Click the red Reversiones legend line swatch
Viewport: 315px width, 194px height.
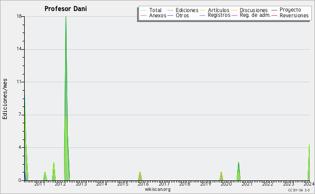click(275, 15)
